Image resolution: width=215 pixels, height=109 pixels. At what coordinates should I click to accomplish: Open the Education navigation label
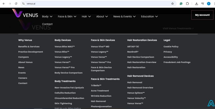pyautogui.click(x=147, y=17)
